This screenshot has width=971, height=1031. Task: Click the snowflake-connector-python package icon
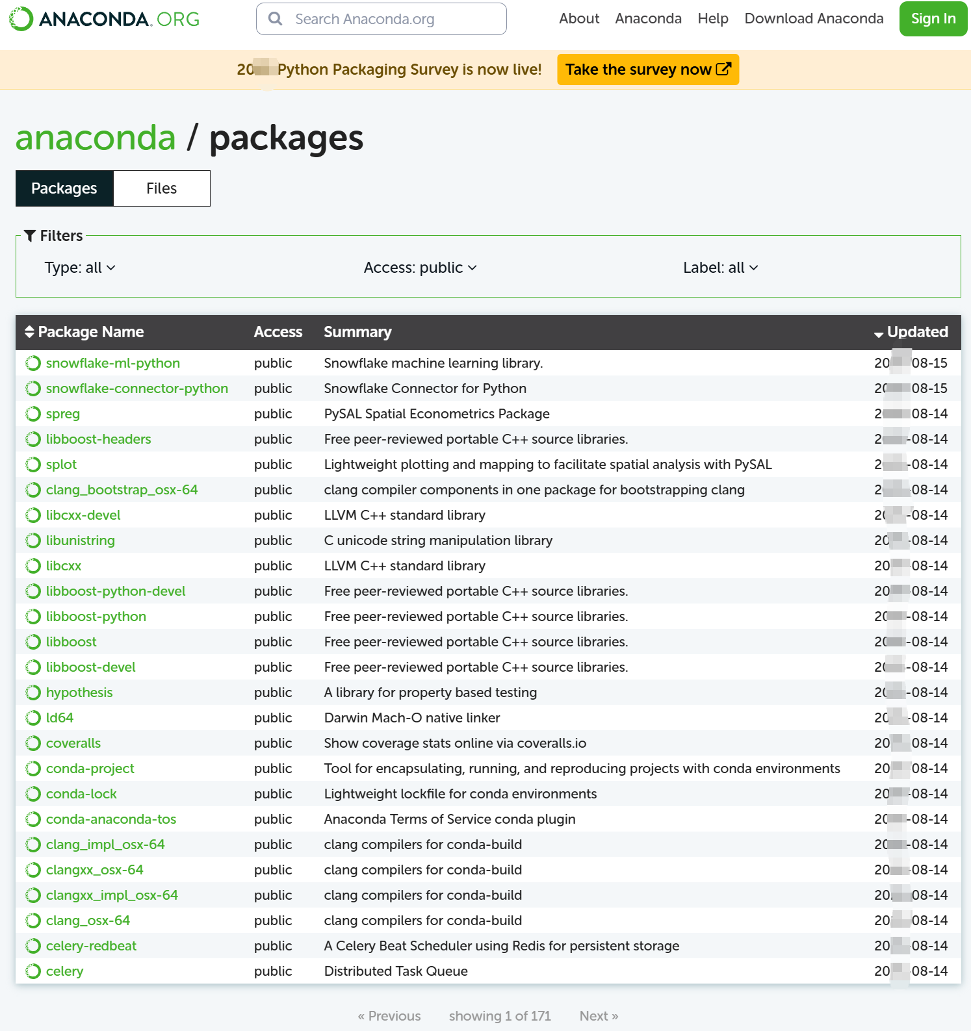(x=33, y=388)
